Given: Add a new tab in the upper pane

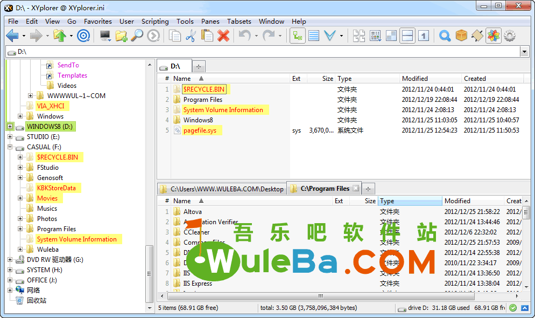Looking at the screenshot, I should pos(198,67).
